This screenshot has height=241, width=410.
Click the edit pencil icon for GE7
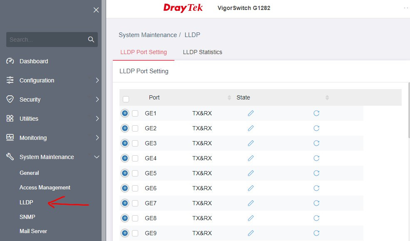[x=251, y=203]
